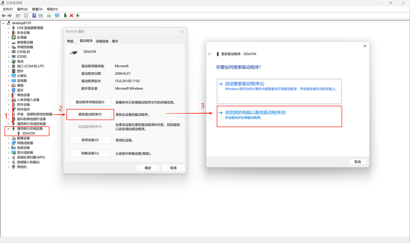
Task: Click the monitor icon beside 监视器
Action: coord(14,81)
